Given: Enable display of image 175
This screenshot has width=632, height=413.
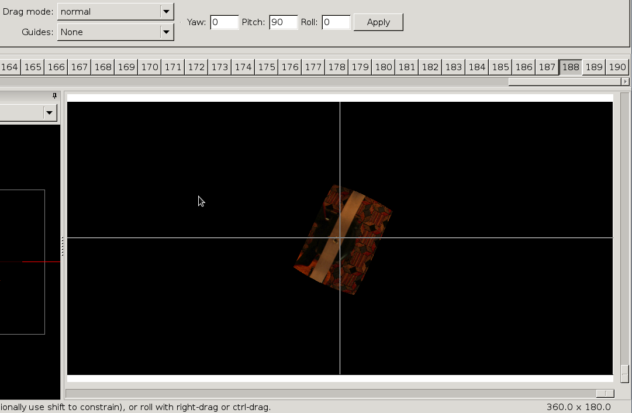Looking at the screenshot, I should [266, 67].
